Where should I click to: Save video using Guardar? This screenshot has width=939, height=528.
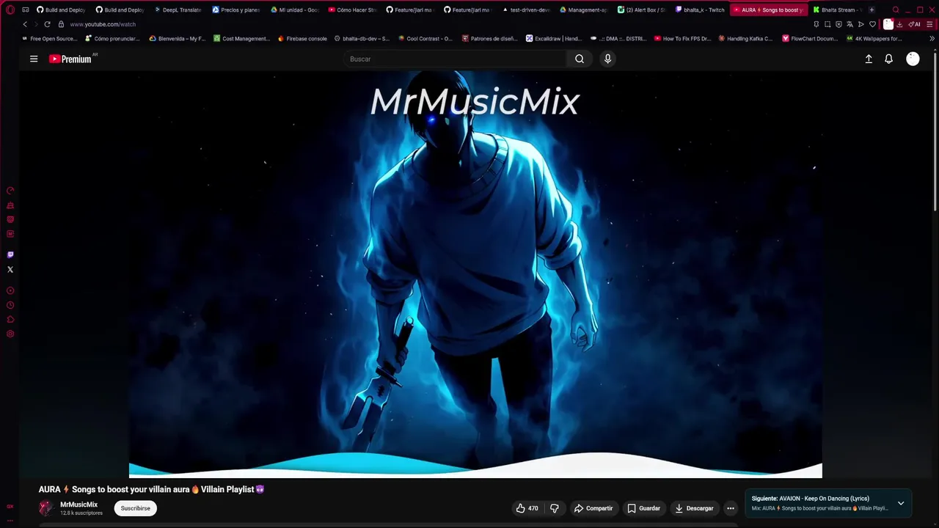[643, 508]
